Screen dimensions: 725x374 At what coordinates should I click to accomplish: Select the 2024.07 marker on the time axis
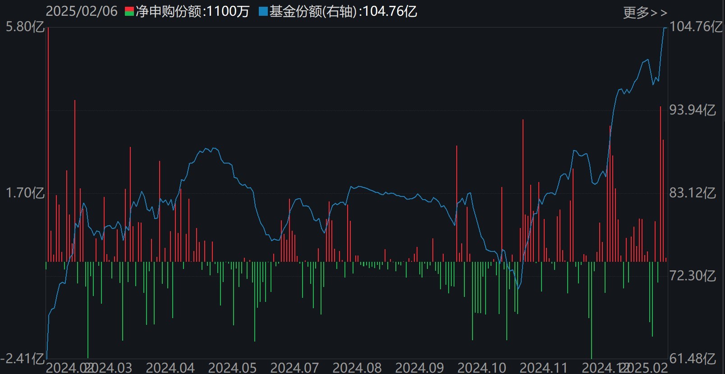[294, 368]
